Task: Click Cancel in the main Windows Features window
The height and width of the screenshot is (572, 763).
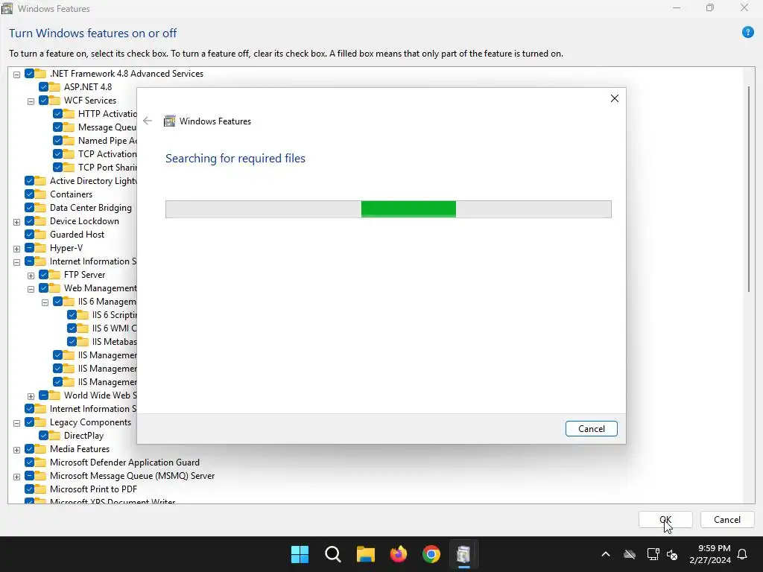Action: 727,519
